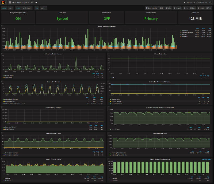Open the Cluster variable dropdown
This screenshot has width=214, height=184.
tap(28, 8)
